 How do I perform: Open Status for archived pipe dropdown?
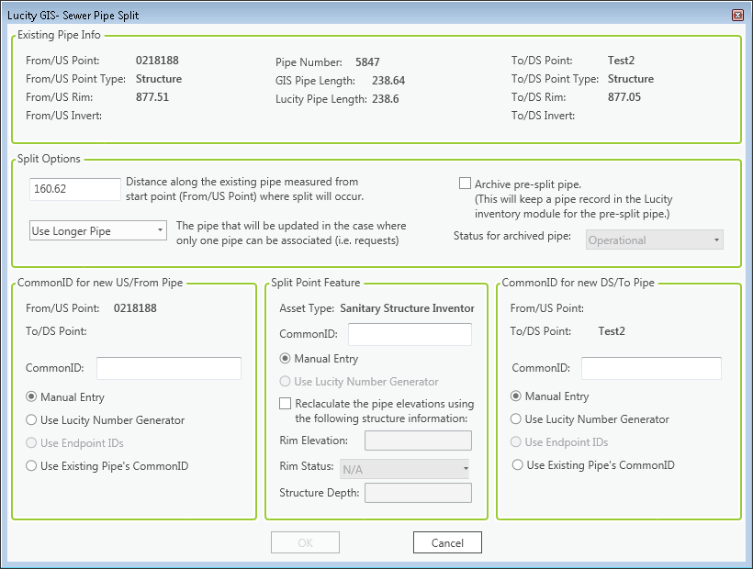[655, 240]
